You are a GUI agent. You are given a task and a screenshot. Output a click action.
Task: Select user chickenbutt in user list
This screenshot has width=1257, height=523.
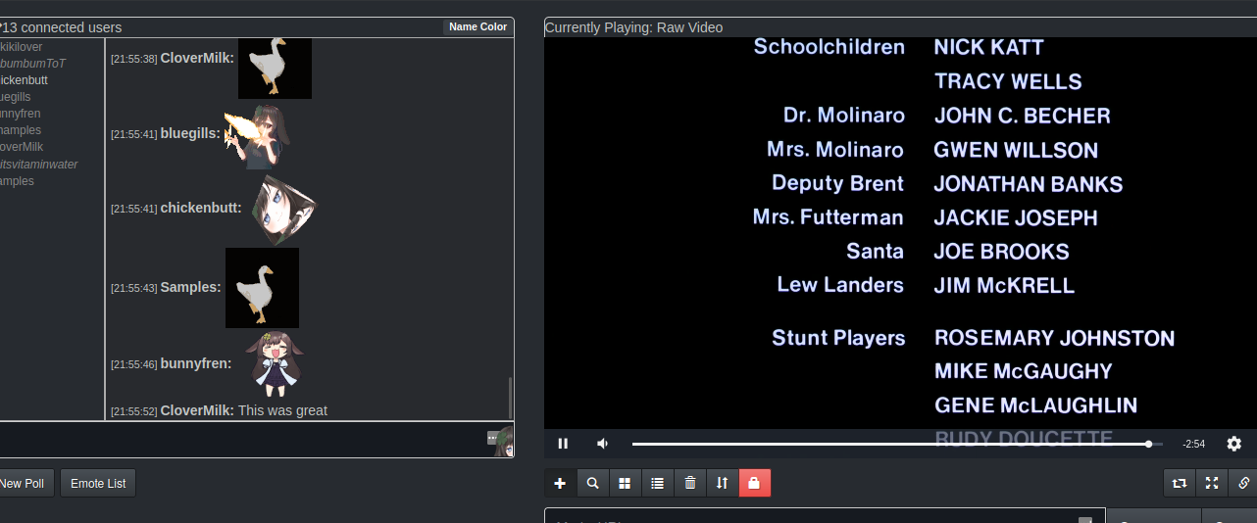tap(24, 80)
